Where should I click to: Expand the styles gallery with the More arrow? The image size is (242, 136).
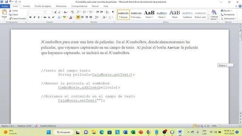point(208,19)
